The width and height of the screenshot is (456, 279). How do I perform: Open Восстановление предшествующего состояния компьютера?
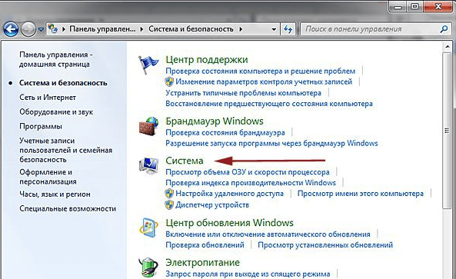click(269, 104)
